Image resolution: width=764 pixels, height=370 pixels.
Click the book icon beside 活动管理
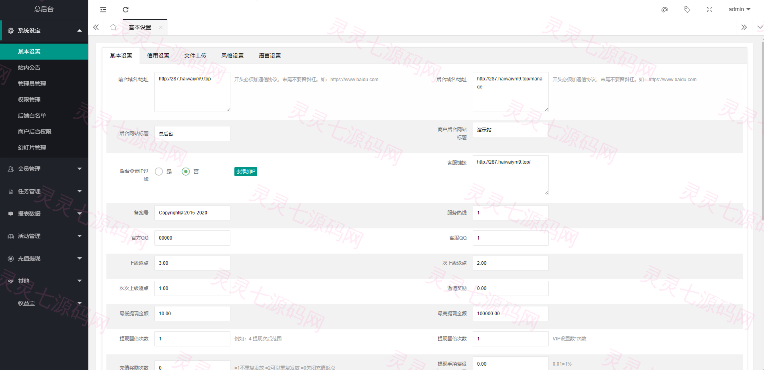click(11, 236)
